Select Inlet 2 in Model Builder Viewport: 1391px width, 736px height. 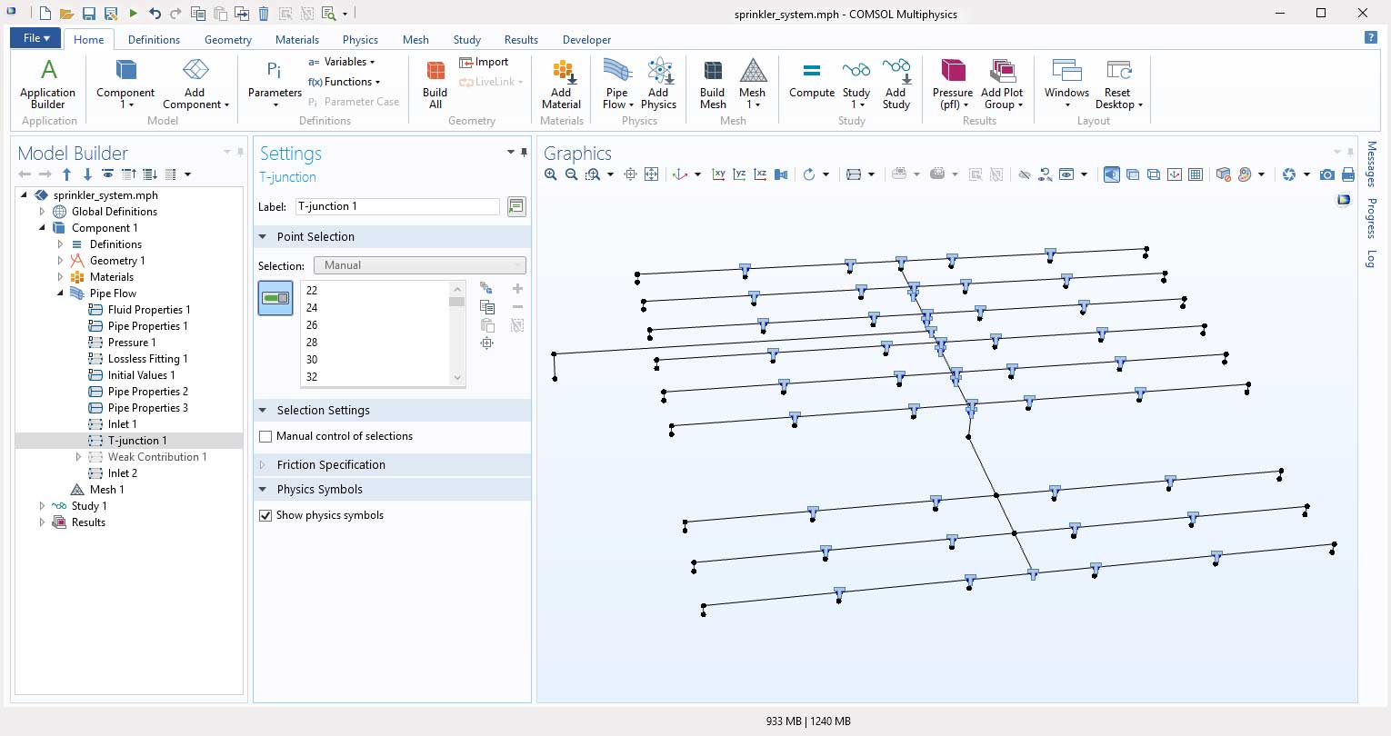pyautogui.click(x=122, y=473)
